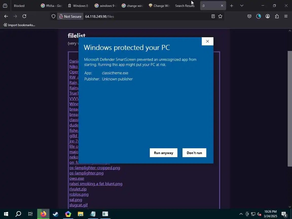Switch to the Change Win tab

159,6
